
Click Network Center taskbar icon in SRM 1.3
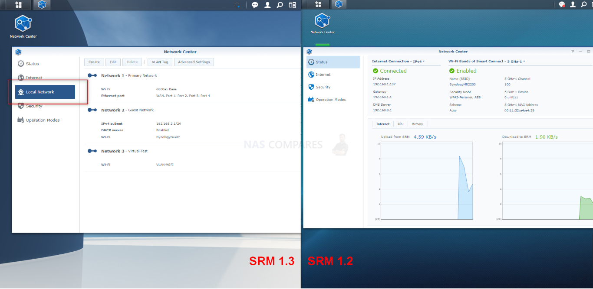pyautogui.click(x=42, y=5)
